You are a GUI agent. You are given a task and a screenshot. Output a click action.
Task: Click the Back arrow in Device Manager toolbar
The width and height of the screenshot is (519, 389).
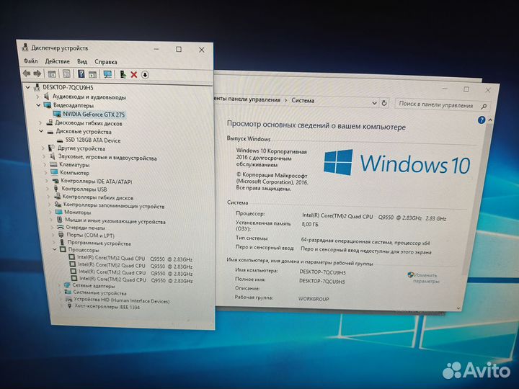(x=27, y=73)
